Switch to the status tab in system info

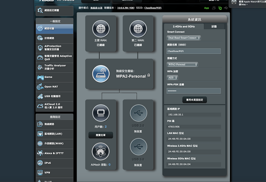click(214, 26)
